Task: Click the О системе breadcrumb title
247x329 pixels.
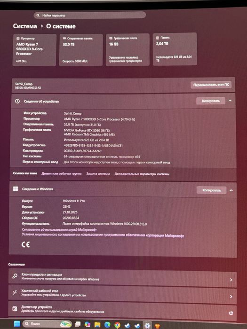Action: tap(61, 26)
